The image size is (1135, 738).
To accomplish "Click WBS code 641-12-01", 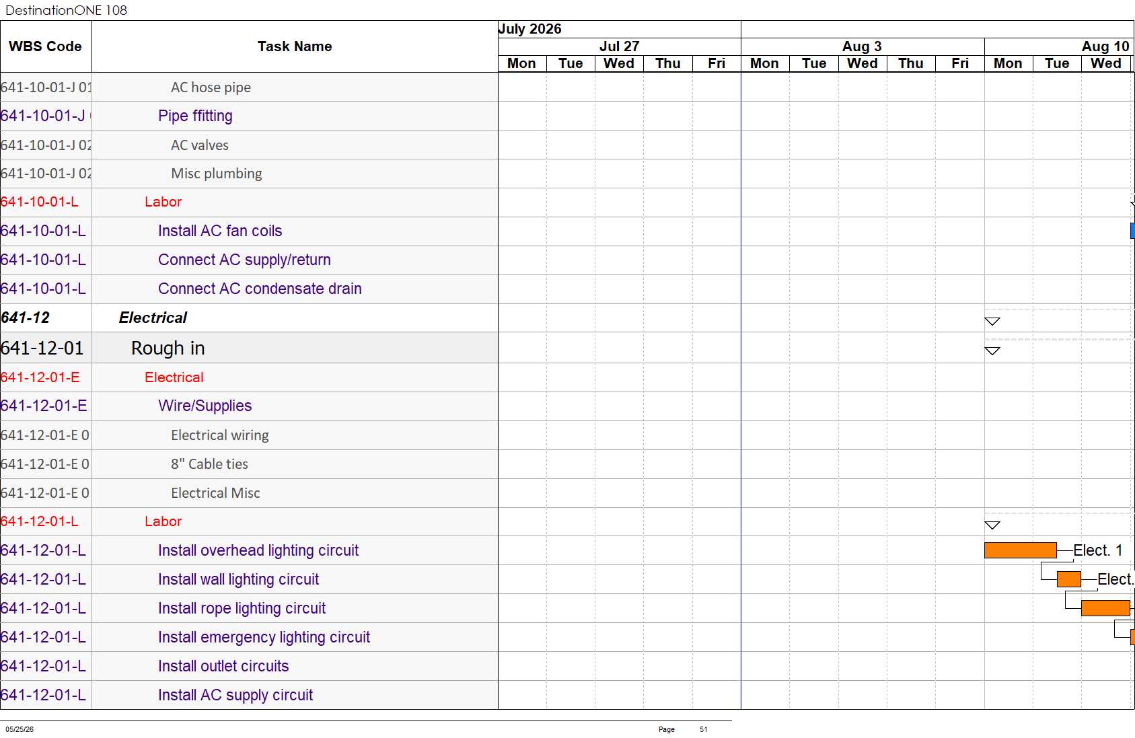I will click(x=42, y=348).
